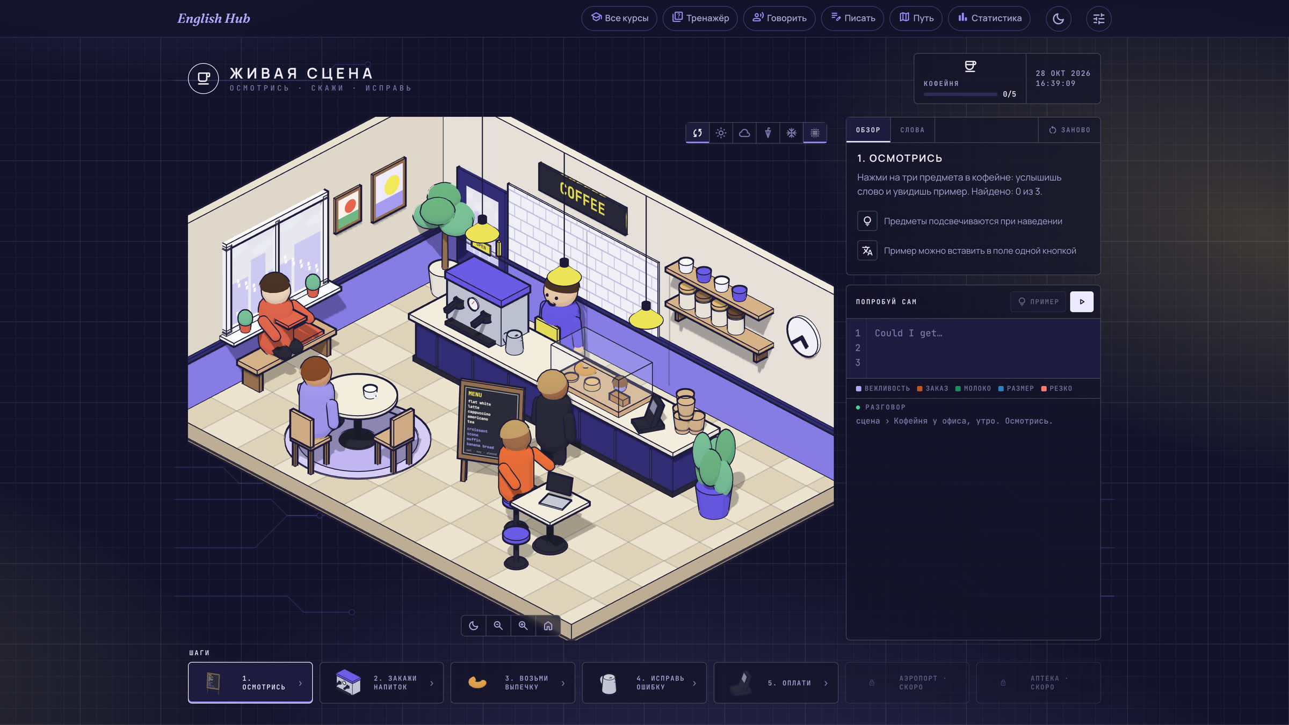Switch scene weather to snow
Viewport: 1289px width, 725px height.
point(791,133)
